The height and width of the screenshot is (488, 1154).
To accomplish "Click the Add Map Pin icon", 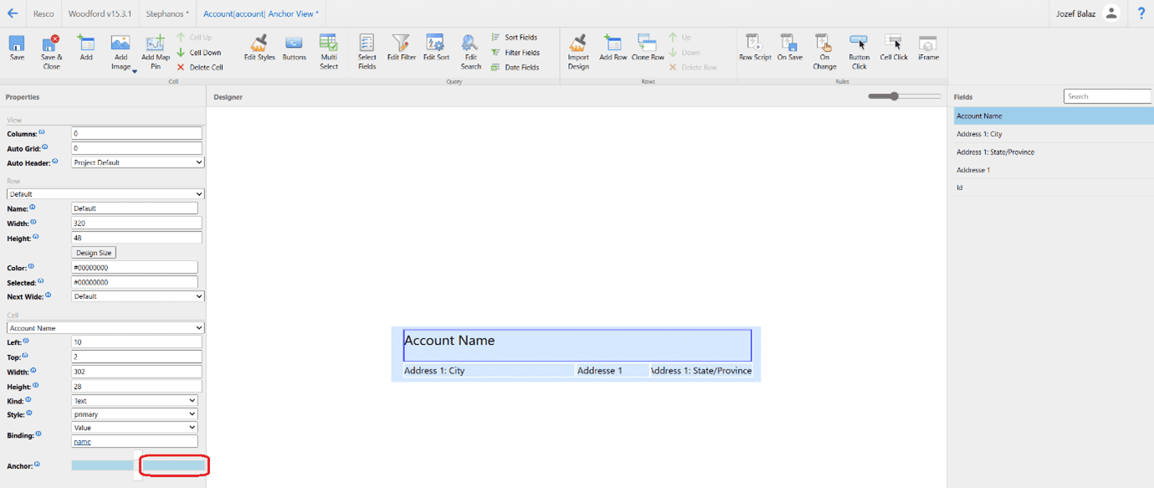I will (x=155, y=44).
